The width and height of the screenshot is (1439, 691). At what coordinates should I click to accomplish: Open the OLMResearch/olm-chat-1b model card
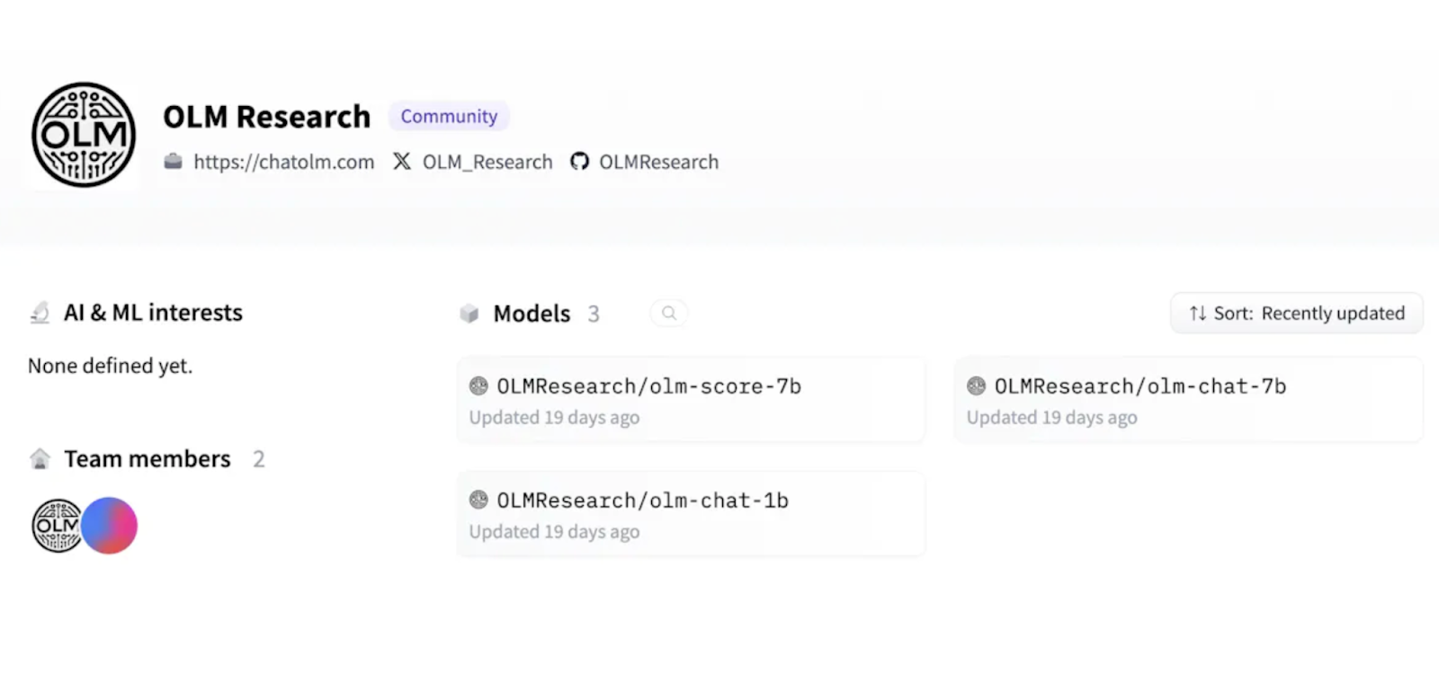coord(691,514)
